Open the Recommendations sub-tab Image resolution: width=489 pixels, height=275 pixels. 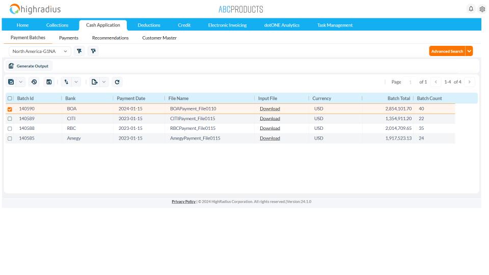[x=110, y=38]
